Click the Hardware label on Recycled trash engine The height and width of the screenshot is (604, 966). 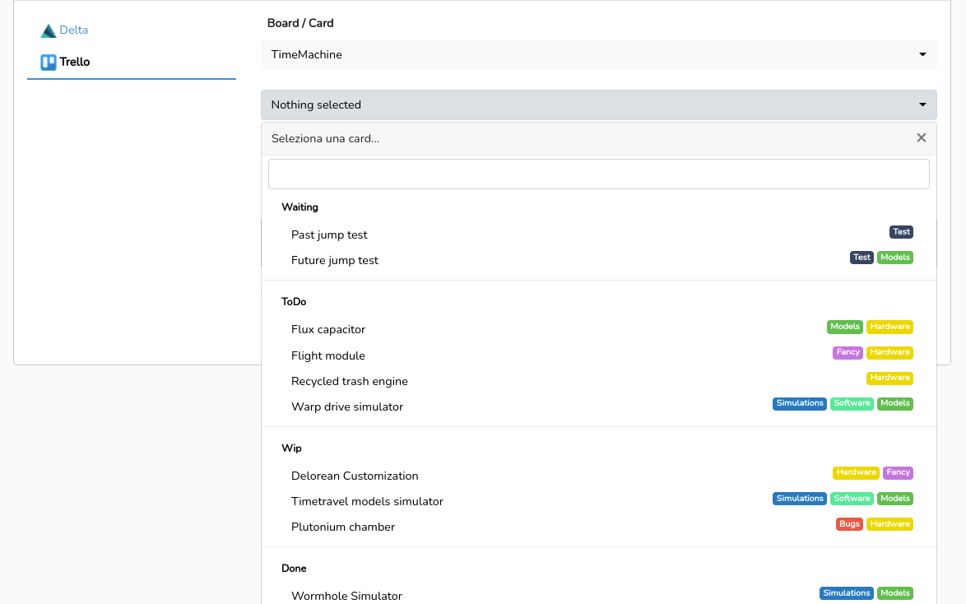point(889,378)
